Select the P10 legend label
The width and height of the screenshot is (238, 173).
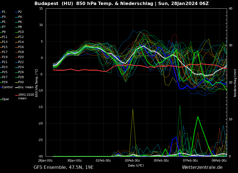21,32
